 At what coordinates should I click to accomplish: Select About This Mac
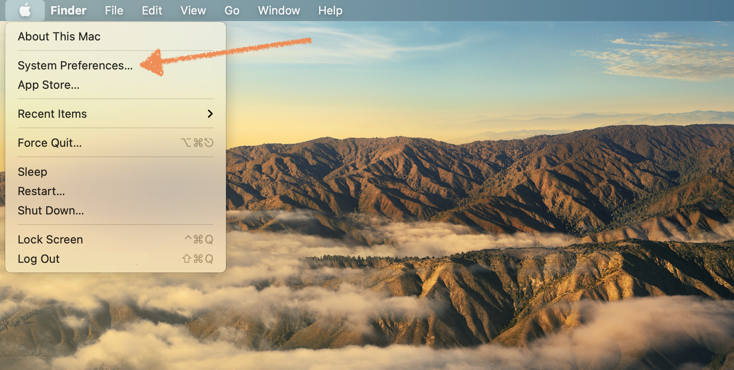pyautogui.click(x=59, y=36)
